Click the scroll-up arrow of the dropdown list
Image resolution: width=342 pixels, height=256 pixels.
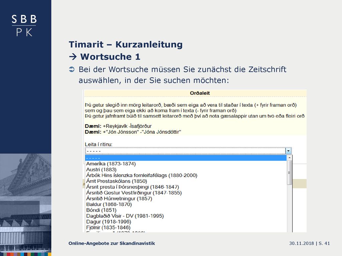[x=290, y=158]
